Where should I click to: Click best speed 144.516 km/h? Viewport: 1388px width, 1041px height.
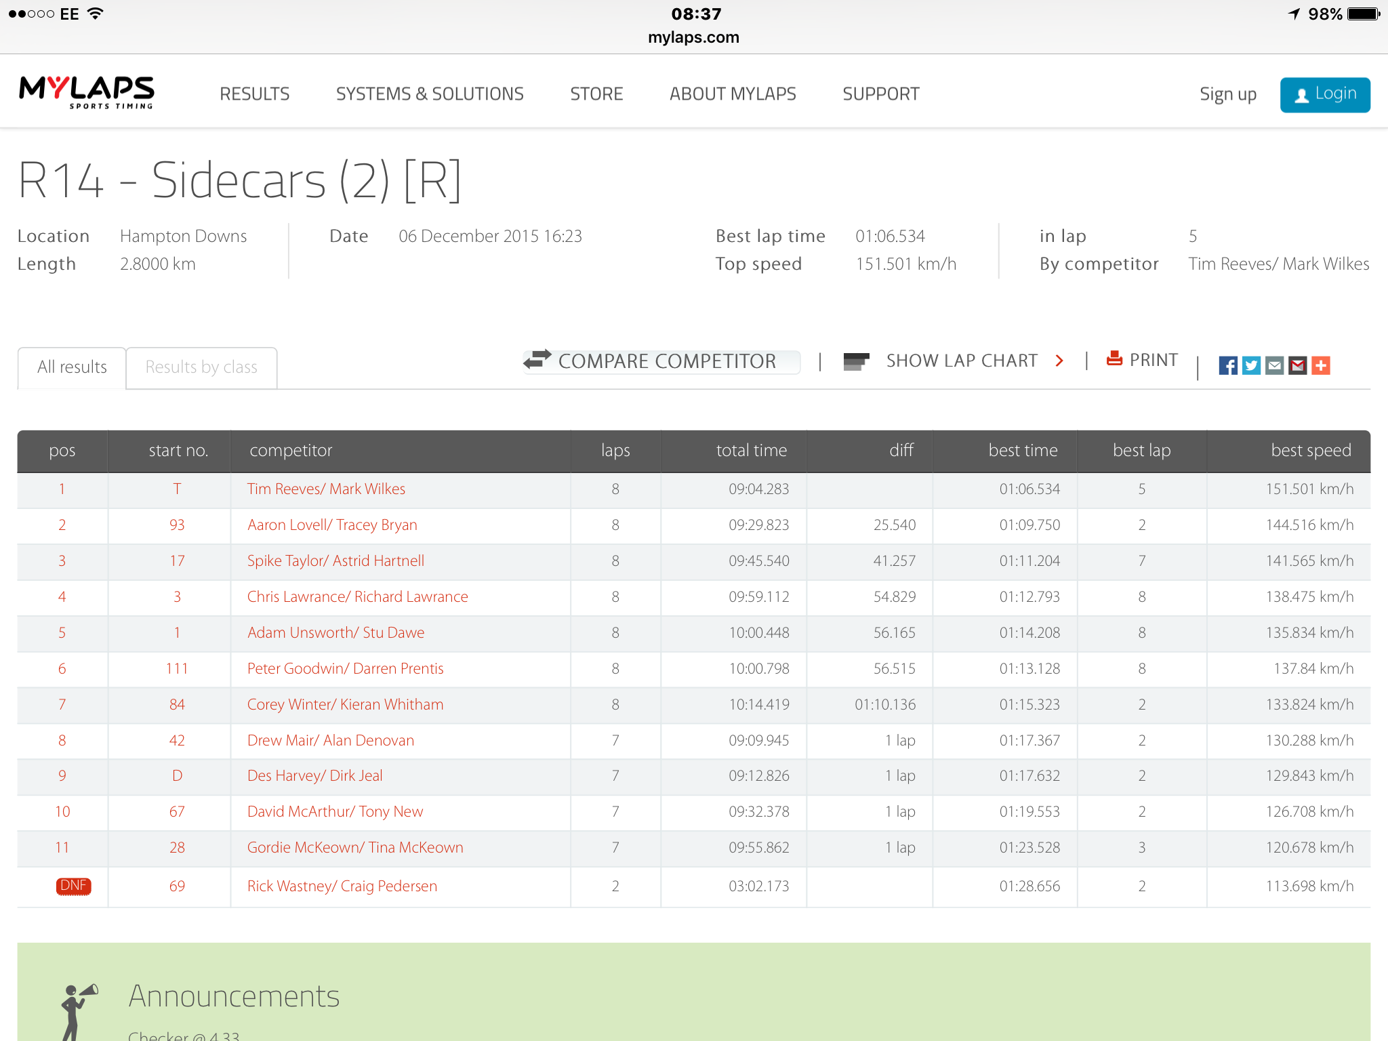[x=1309, y=525]
